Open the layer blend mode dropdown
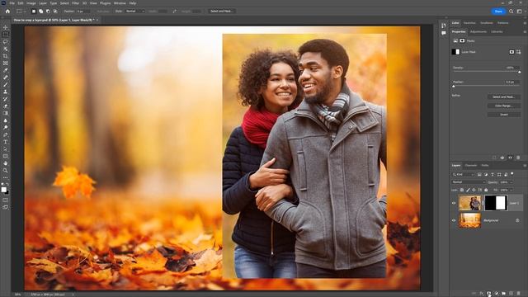 468,182
